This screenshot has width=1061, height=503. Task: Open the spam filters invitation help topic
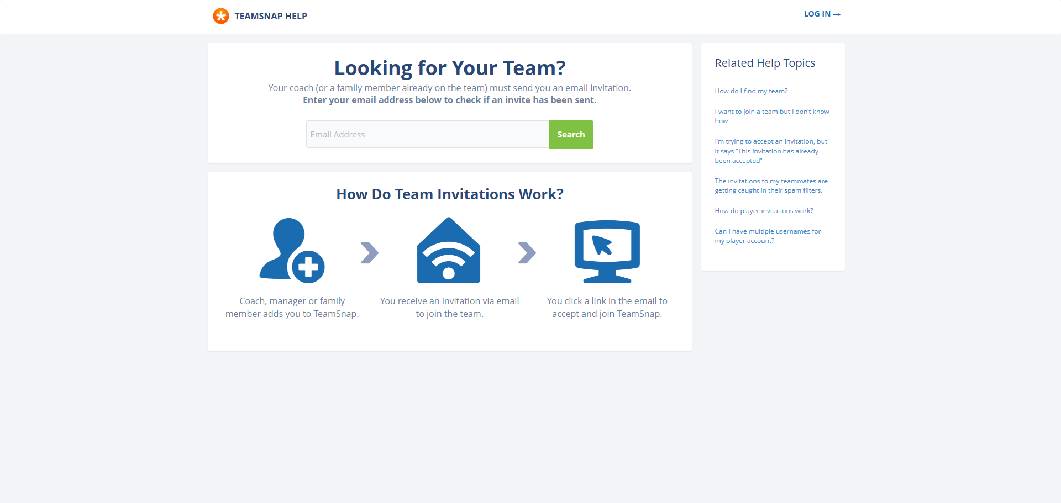point(771,186)
